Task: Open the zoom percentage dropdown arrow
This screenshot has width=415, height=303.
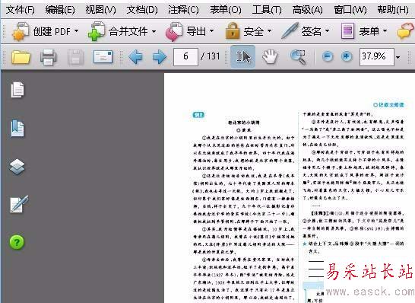Action: [x=398, y=57]
